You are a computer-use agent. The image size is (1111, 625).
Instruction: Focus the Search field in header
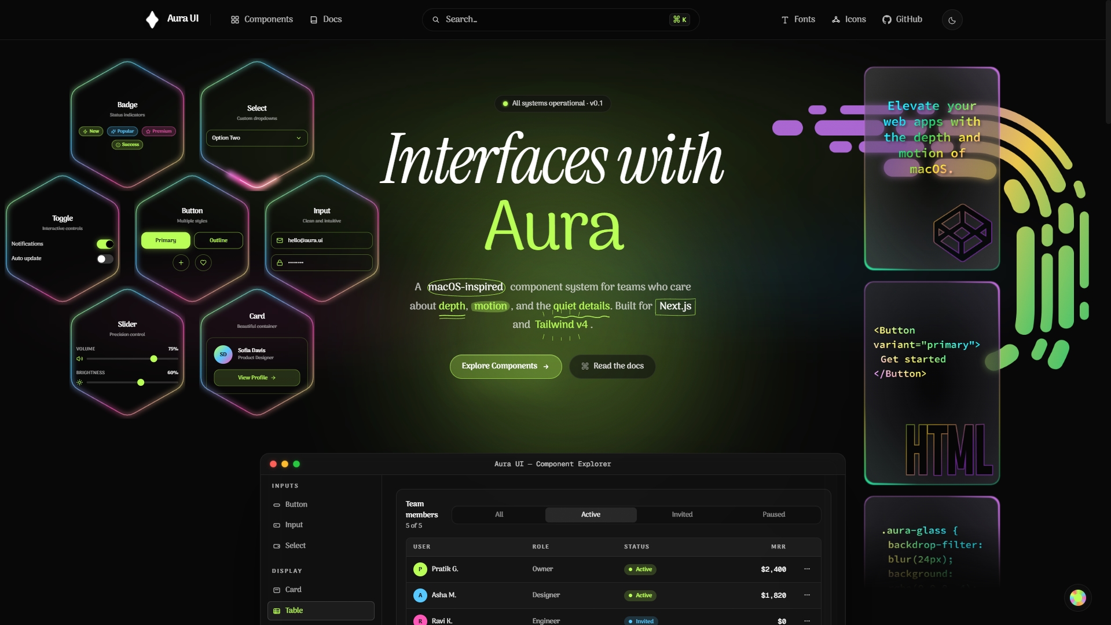[560, 20]
